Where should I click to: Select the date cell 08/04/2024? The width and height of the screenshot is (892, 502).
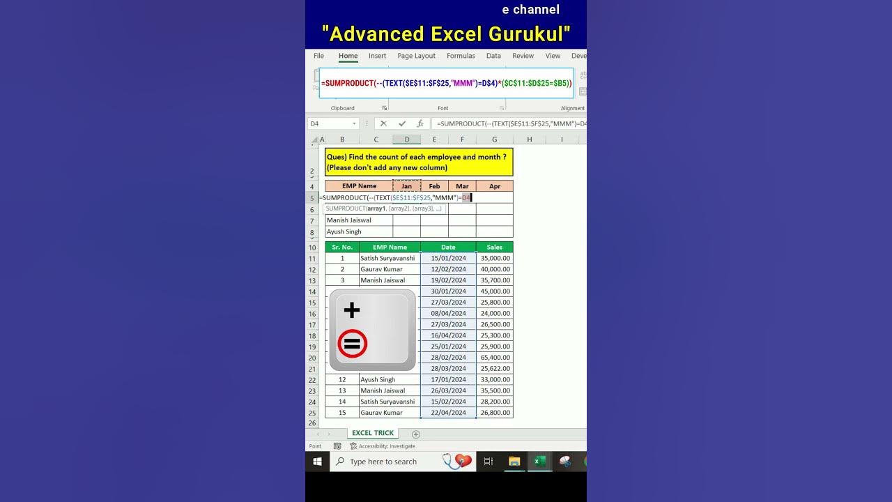(x=448, y=313)
